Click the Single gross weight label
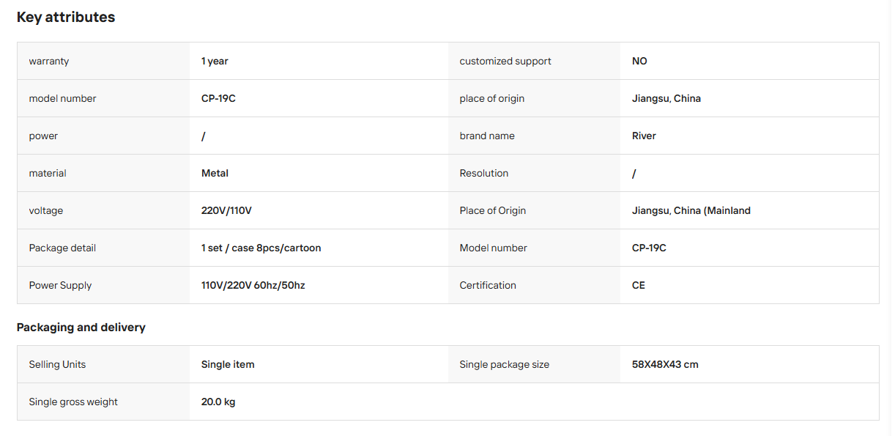This screenshot has width=895, height=436. 73,402
